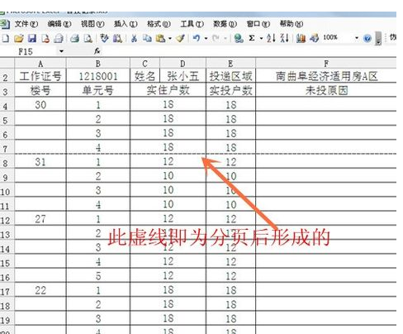The width and height of the screenshot is (403, 334).
Task: Open the 编辑 menu
Action: (x=59, y=24)
